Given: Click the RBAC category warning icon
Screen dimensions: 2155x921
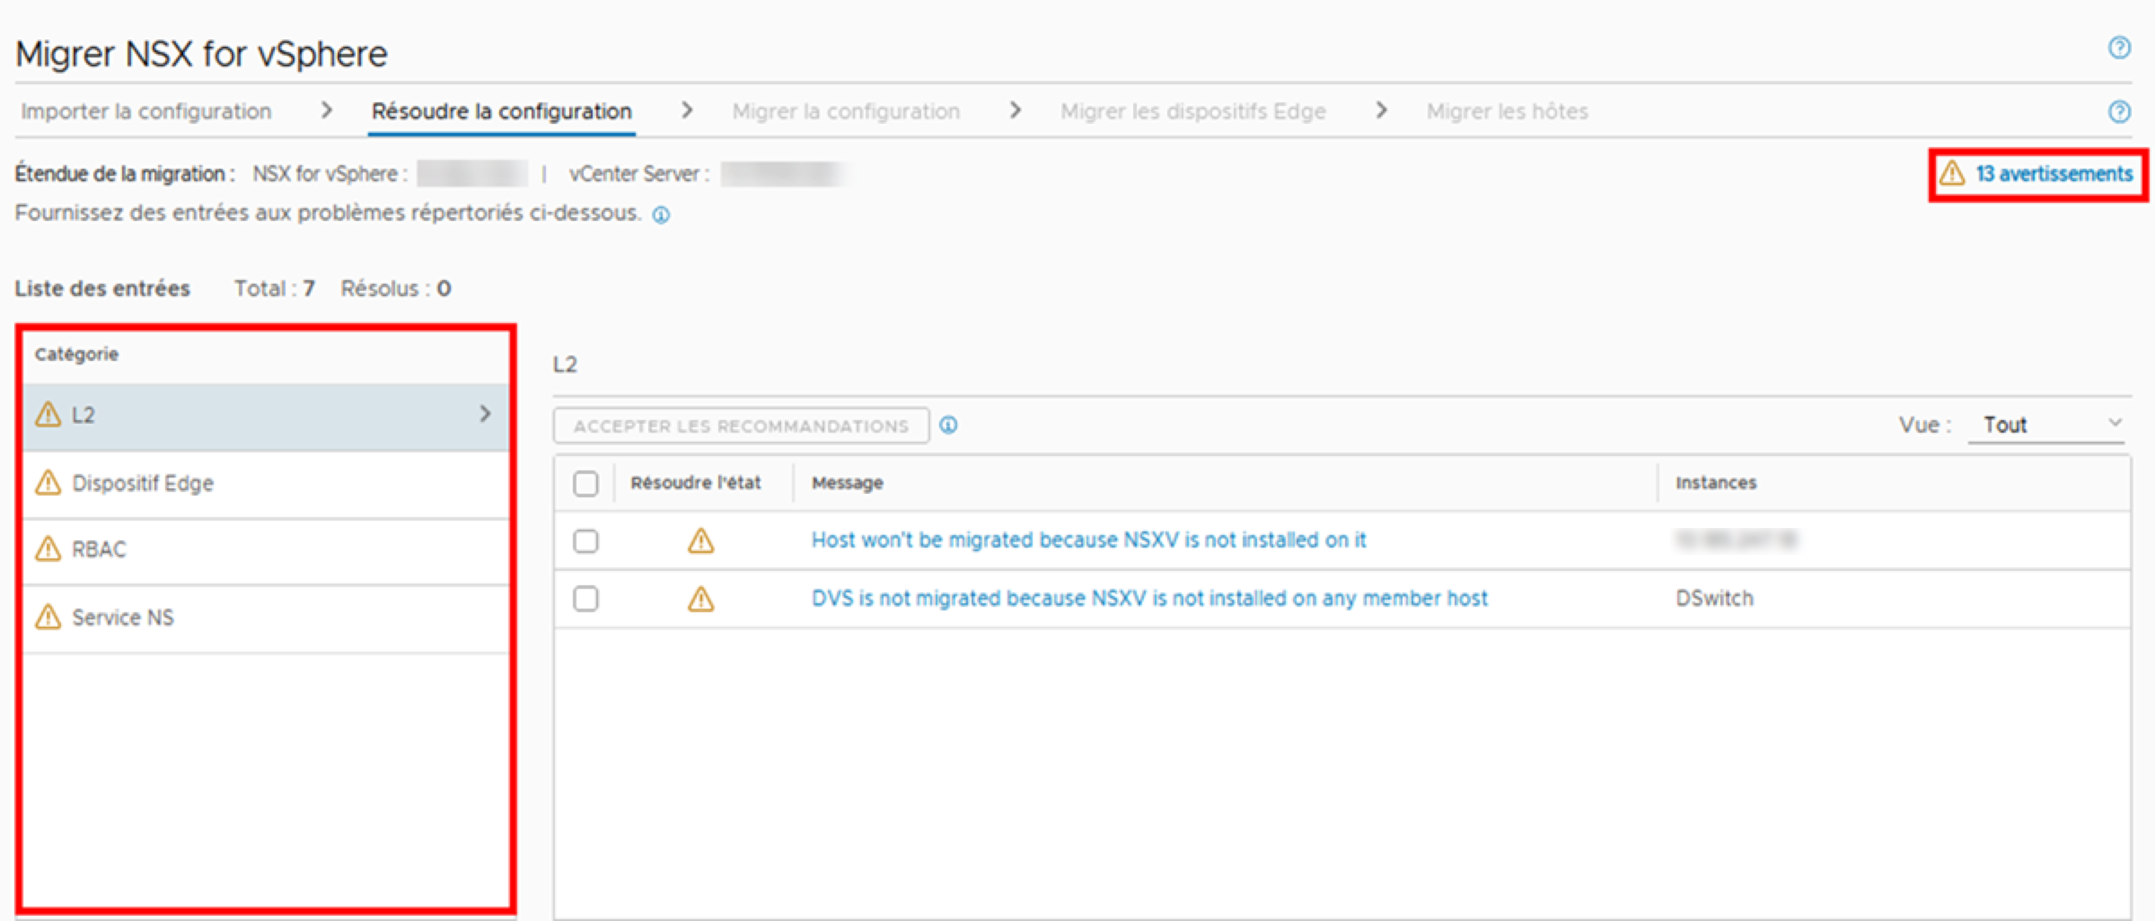Looking at the screenshot, I should (48, 549).
